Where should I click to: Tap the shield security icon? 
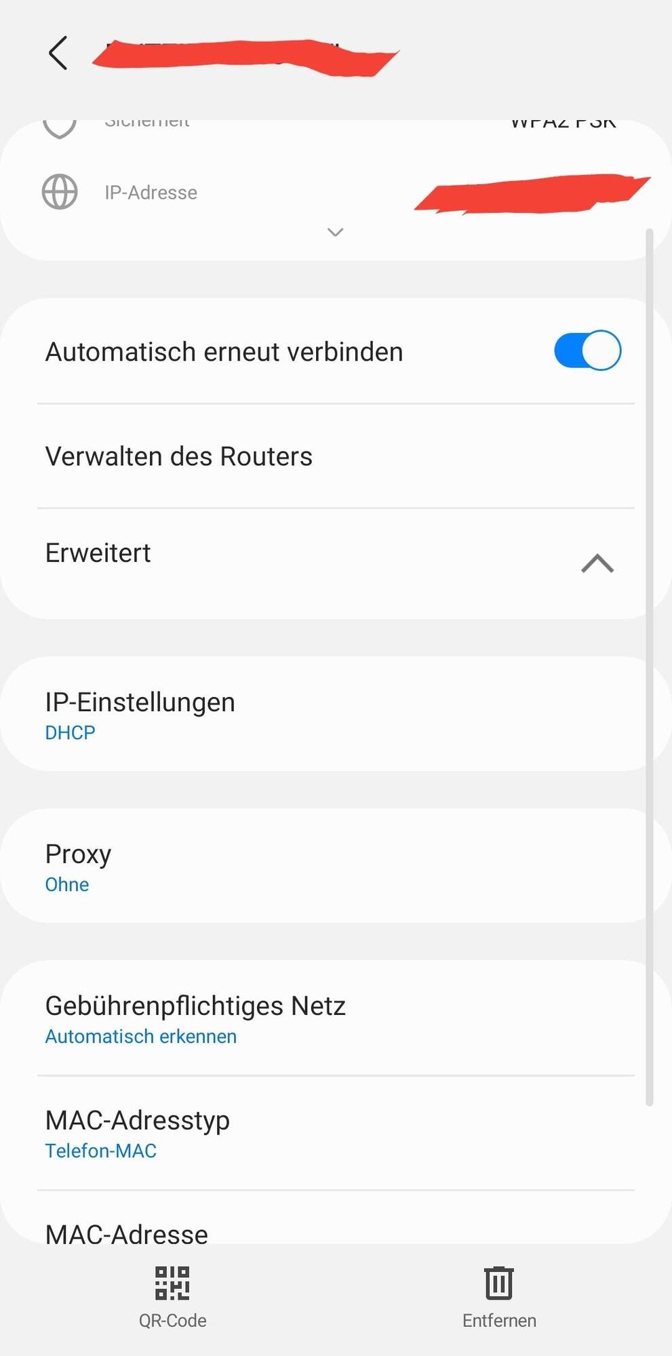[x=60, y=126]
